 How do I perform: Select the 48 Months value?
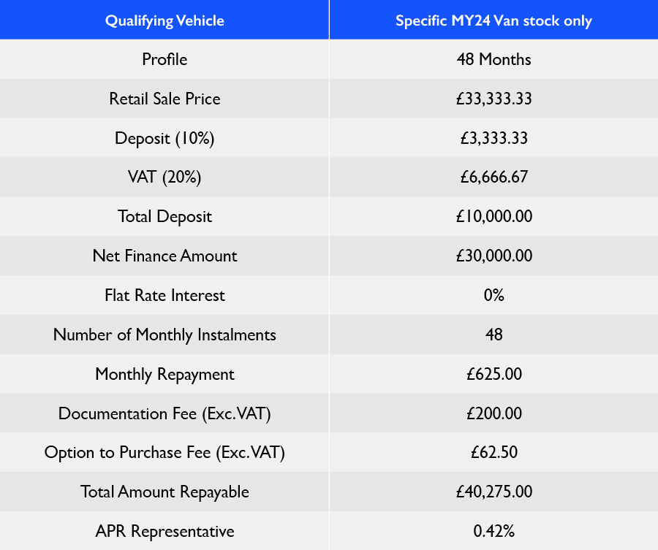(x=494, y=59)
